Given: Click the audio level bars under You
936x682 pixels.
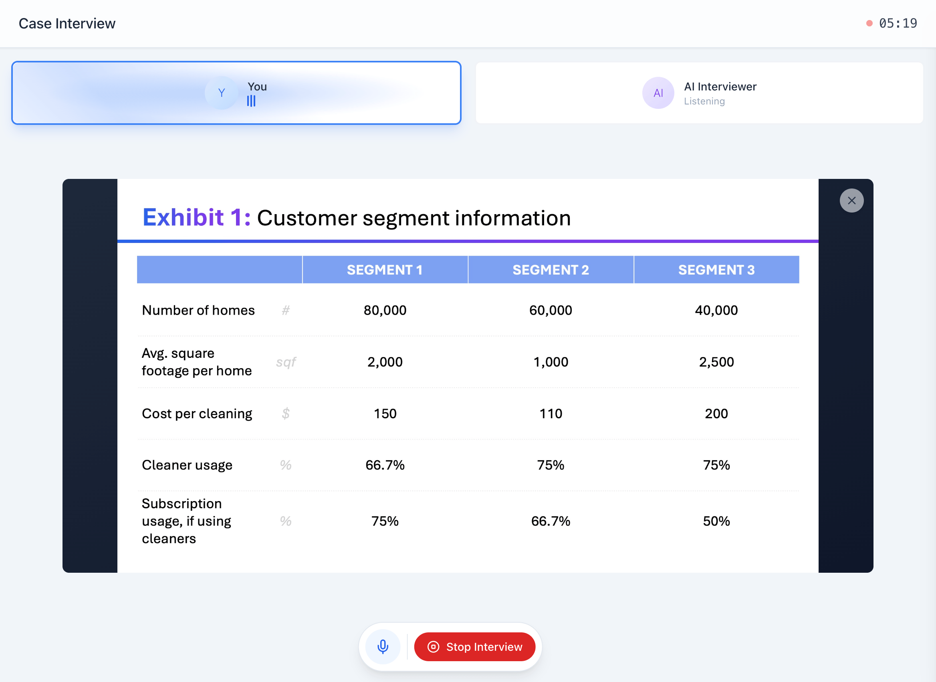Looking at the screenshot, I should [x=251, y=101].
